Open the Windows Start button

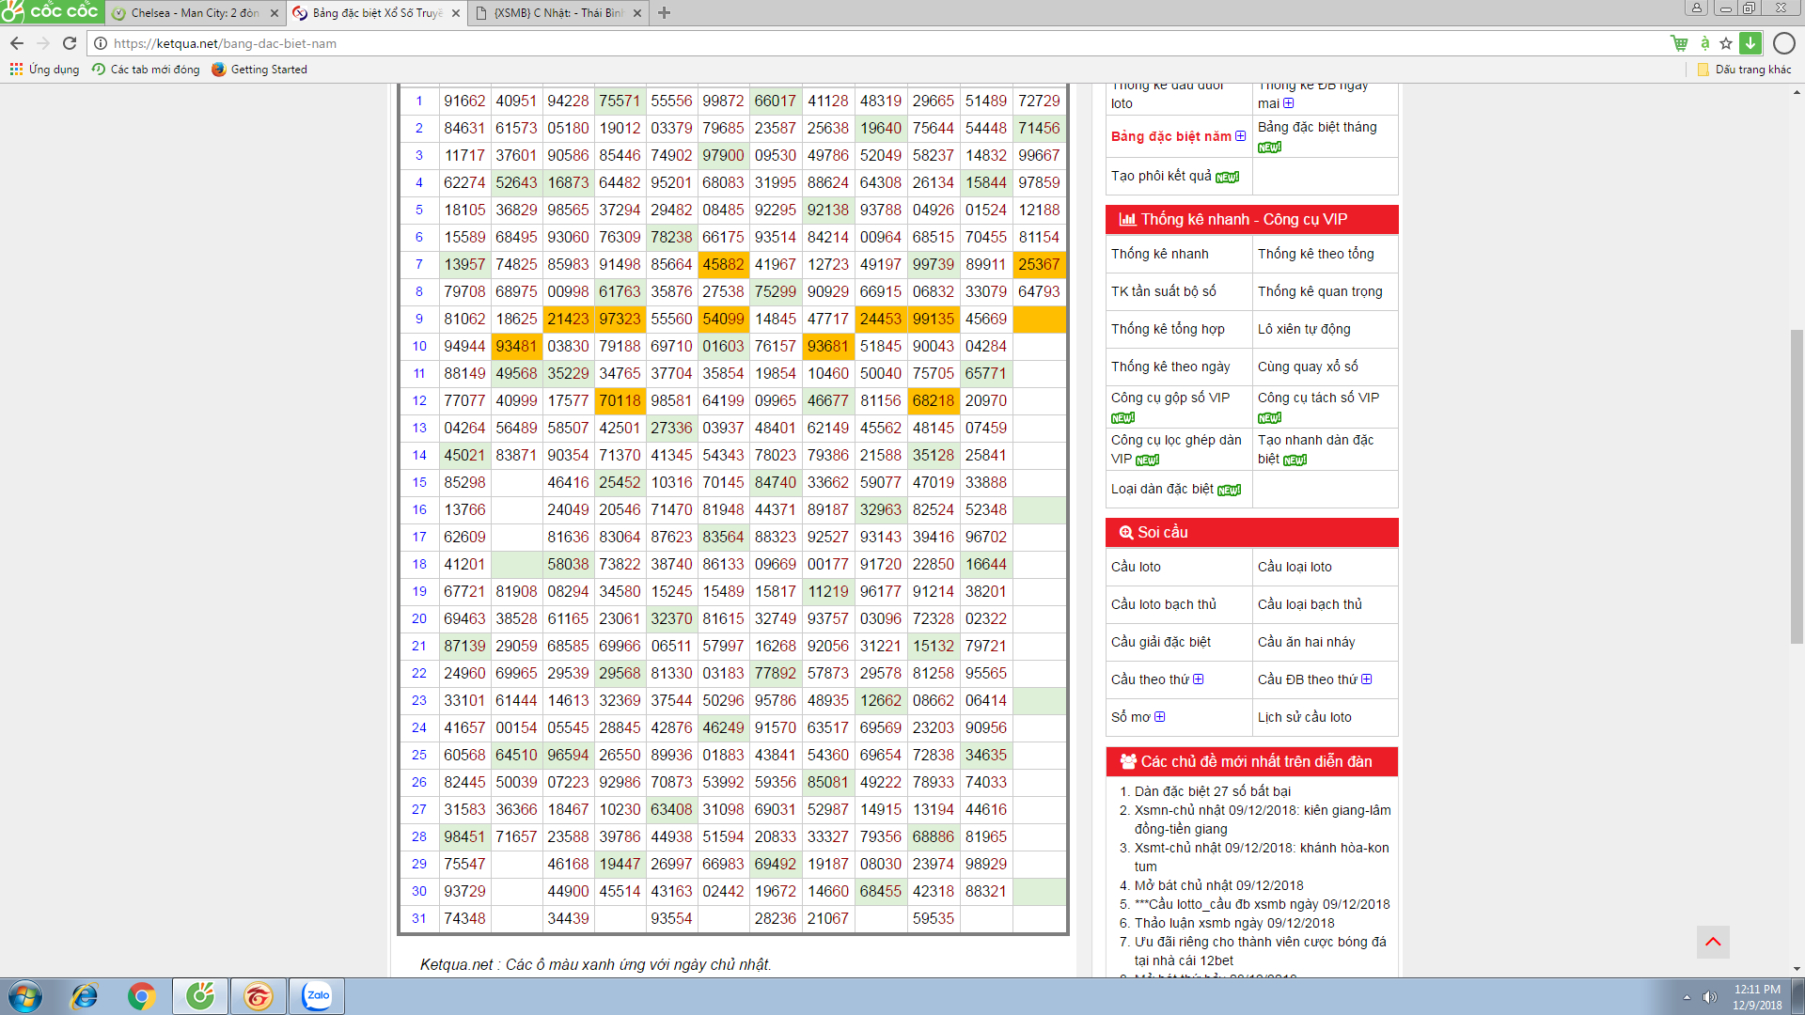(25, 996)
